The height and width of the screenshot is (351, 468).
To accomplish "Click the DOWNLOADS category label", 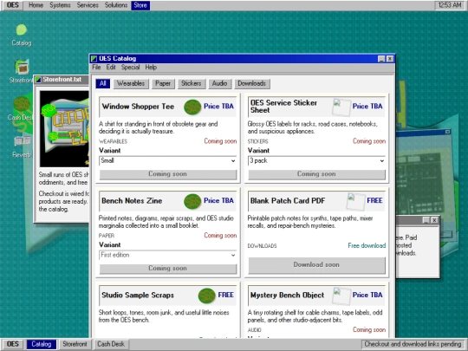I will pyautogui.click(x=262, y=246).
